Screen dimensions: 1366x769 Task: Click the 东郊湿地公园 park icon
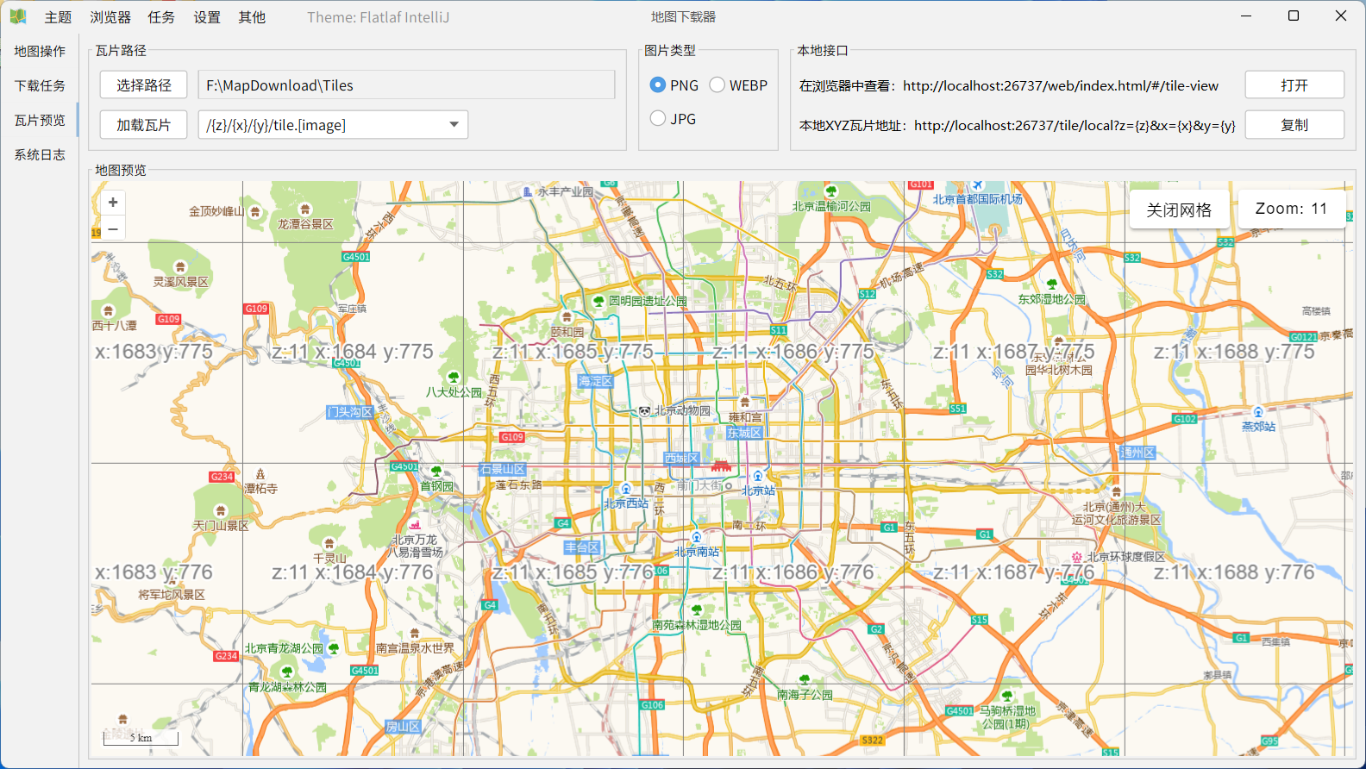1052,284
